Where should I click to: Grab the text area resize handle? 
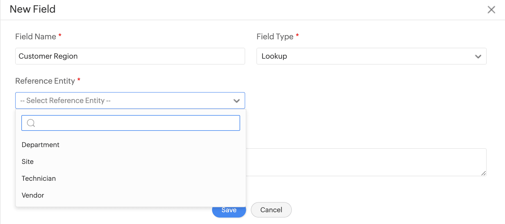pyautogui.click(x=483, y=173)
